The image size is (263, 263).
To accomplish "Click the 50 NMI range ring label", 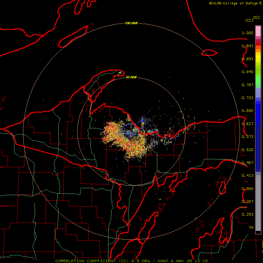I will (x=131, y=77).
